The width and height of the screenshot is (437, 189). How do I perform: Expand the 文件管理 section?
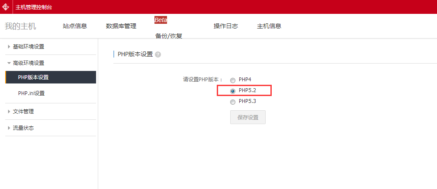23,112
